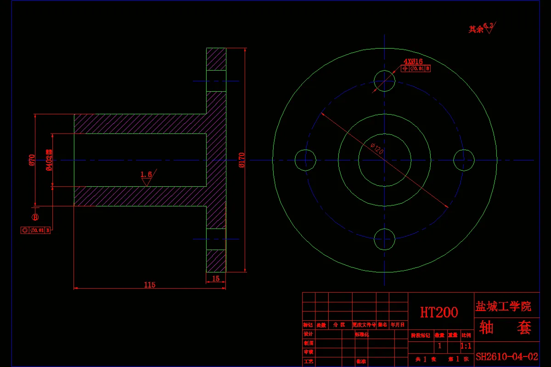Click the 共 1 张 sheet count text
The height and width of the screenshot is (367, 551).
click(425, 359)
